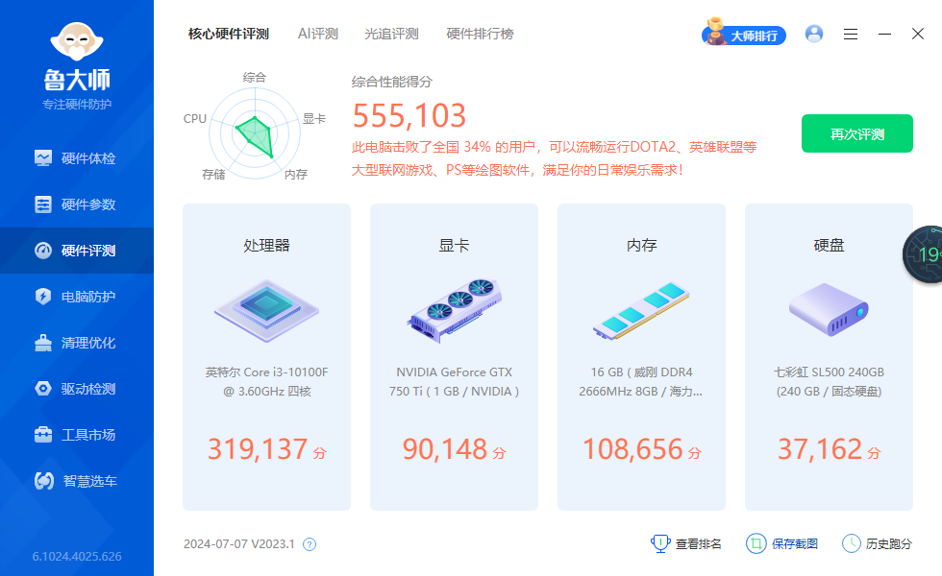Open 硬件体检 in the sidebar
Image resolution: width=942 pixels, height=576 pixels.
(76, 158)
